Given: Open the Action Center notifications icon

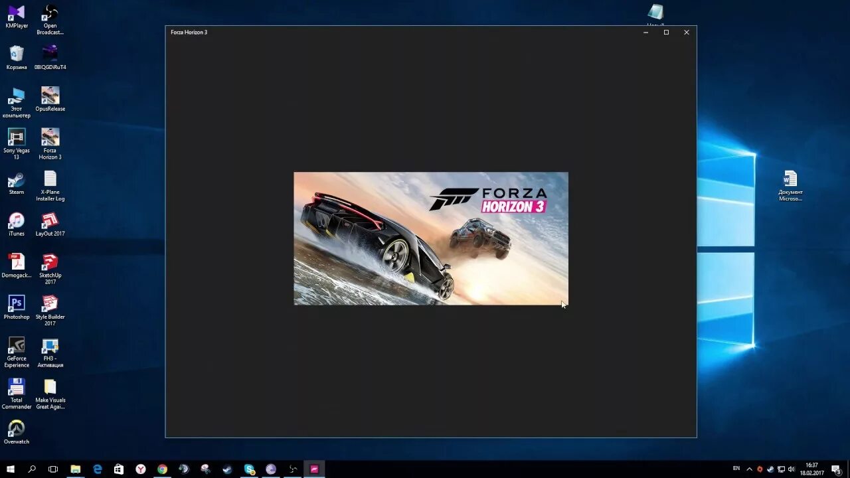Looking at the screenshot, I should coord(836,469).
